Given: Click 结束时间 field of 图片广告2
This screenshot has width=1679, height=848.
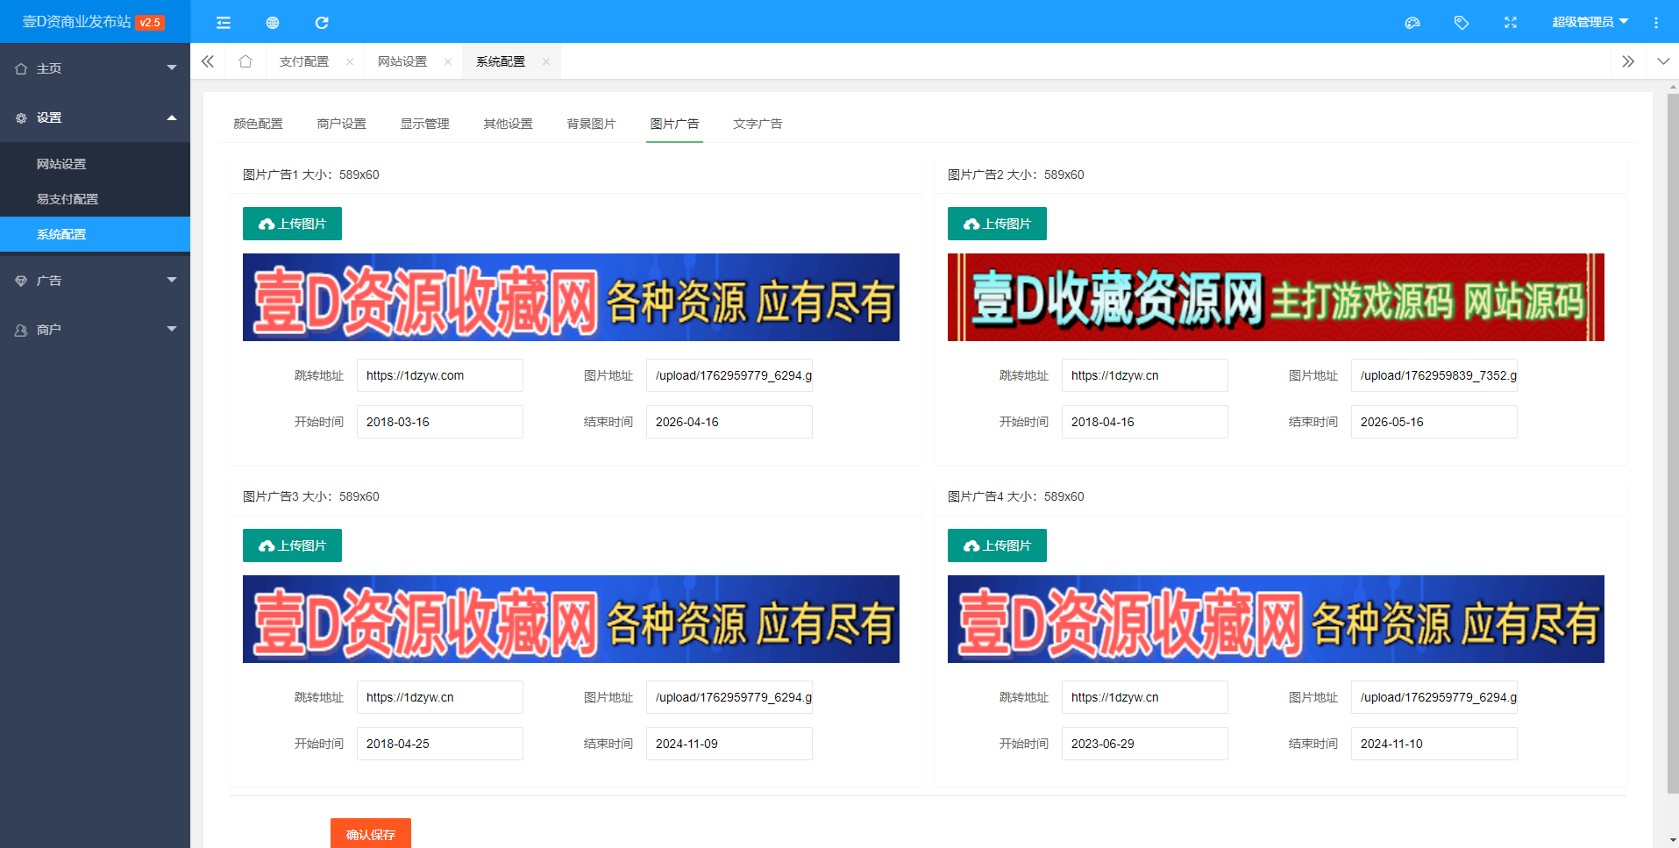Looking at the screenshot, I should [x=1434, y=422].
